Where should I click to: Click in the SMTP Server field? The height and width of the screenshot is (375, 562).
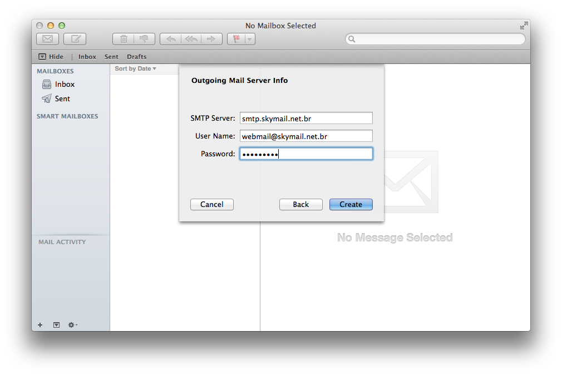pyautogui.click(x=305, y=119)
